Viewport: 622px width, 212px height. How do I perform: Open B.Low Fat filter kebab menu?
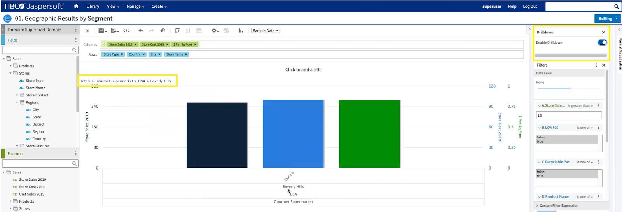click(x=598, y=127)
